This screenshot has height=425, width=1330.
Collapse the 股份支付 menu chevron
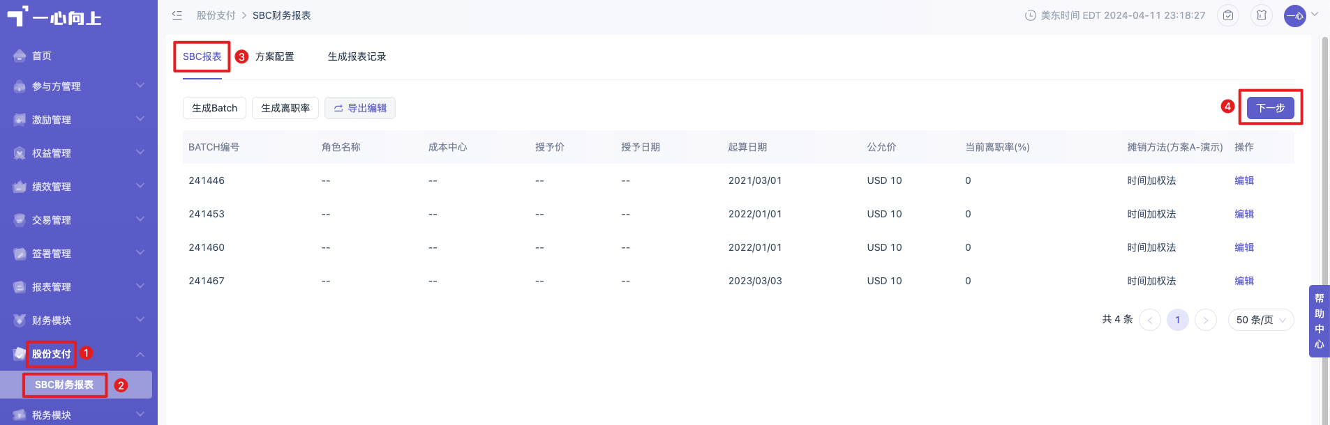click(x=140, y=354)
